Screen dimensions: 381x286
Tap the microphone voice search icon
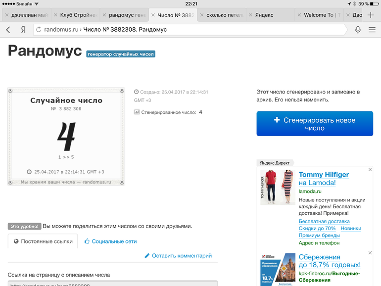coord(358,30)
